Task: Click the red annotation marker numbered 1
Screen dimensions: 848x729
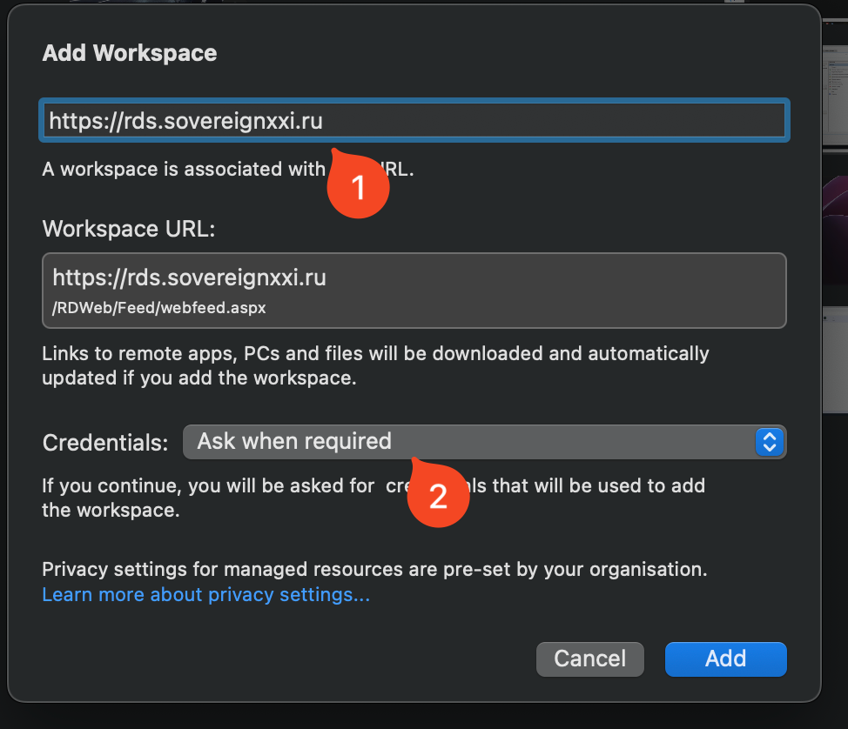Action: pos(359,186)
